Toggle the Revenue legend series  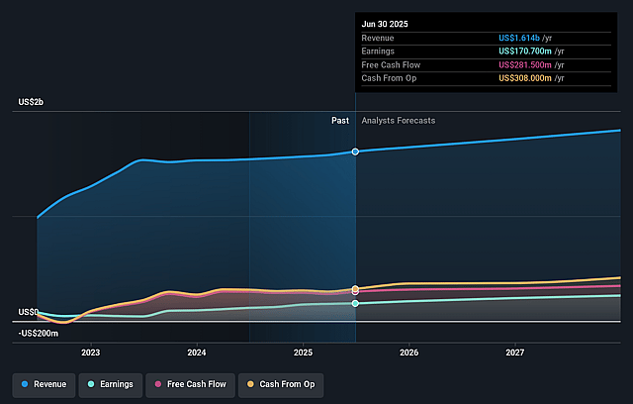coord(44,384)
